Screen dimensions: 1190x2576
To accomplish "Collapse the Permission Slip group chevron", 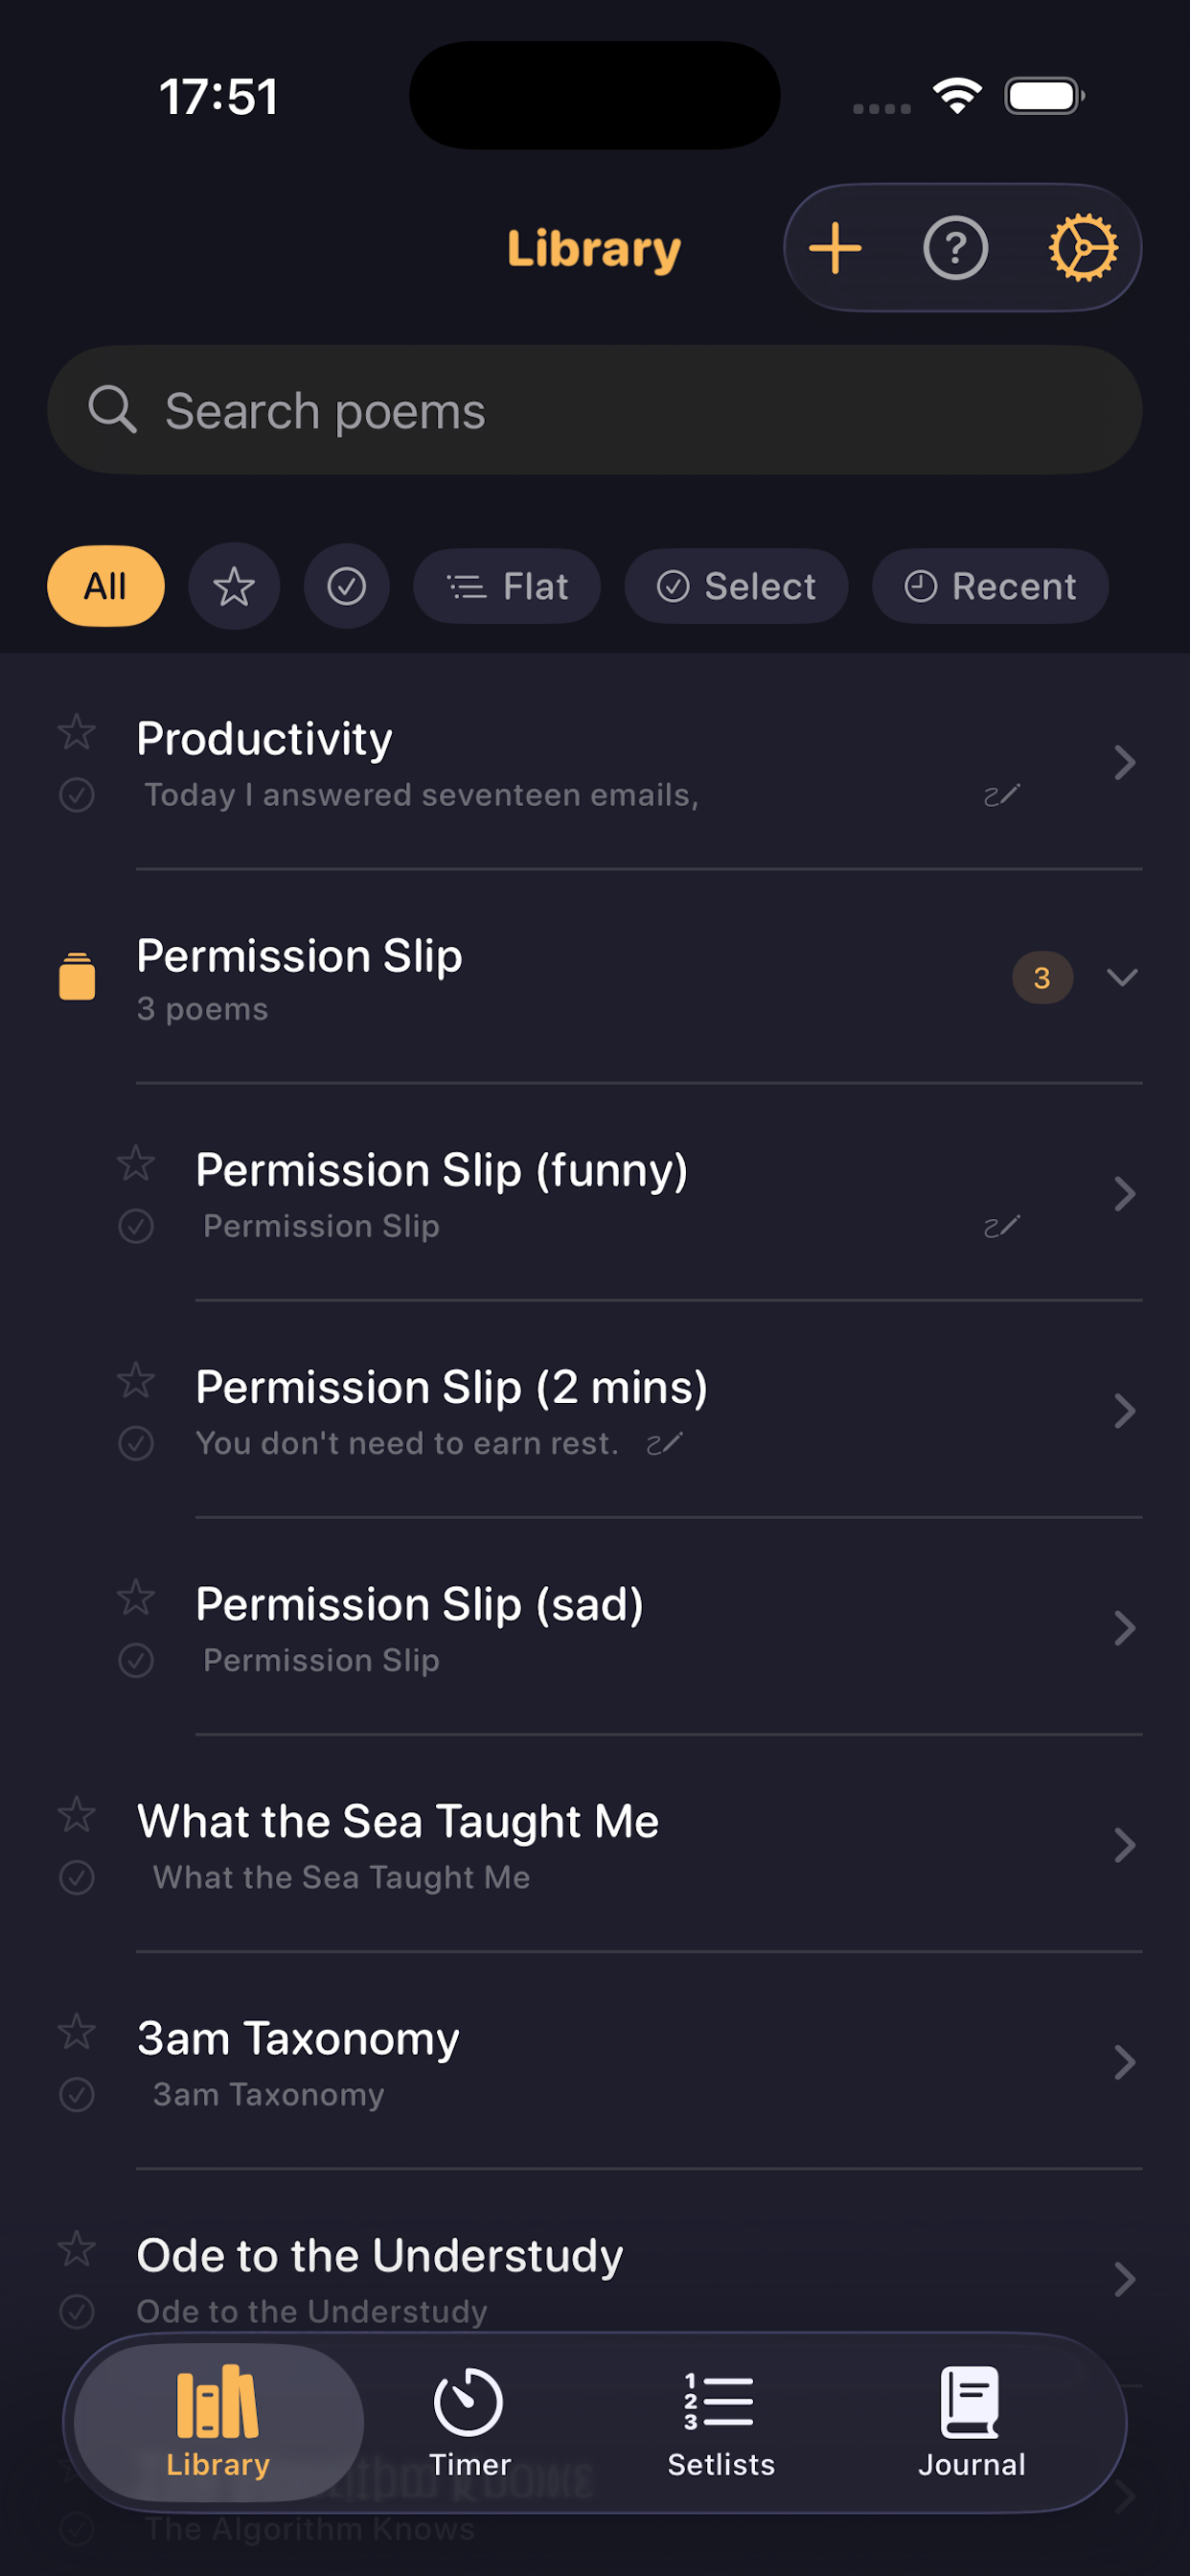I will 1123,977.
